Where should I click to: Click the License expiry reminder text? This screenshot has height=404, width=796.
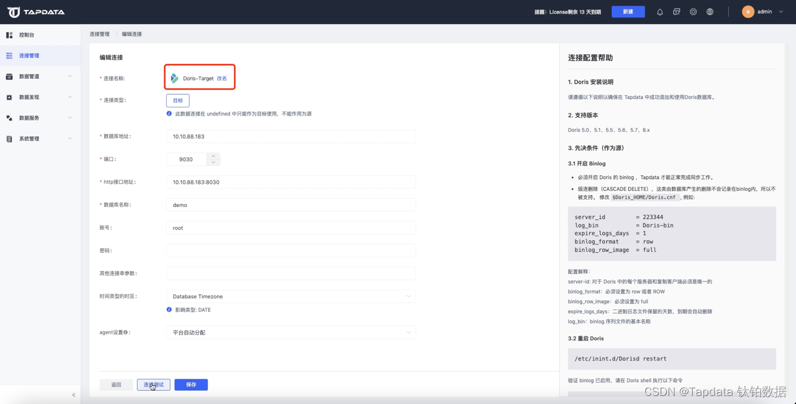[568, 12]
